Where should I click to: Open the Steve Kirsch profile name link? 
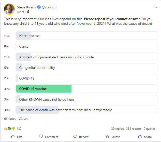(26, 7)
